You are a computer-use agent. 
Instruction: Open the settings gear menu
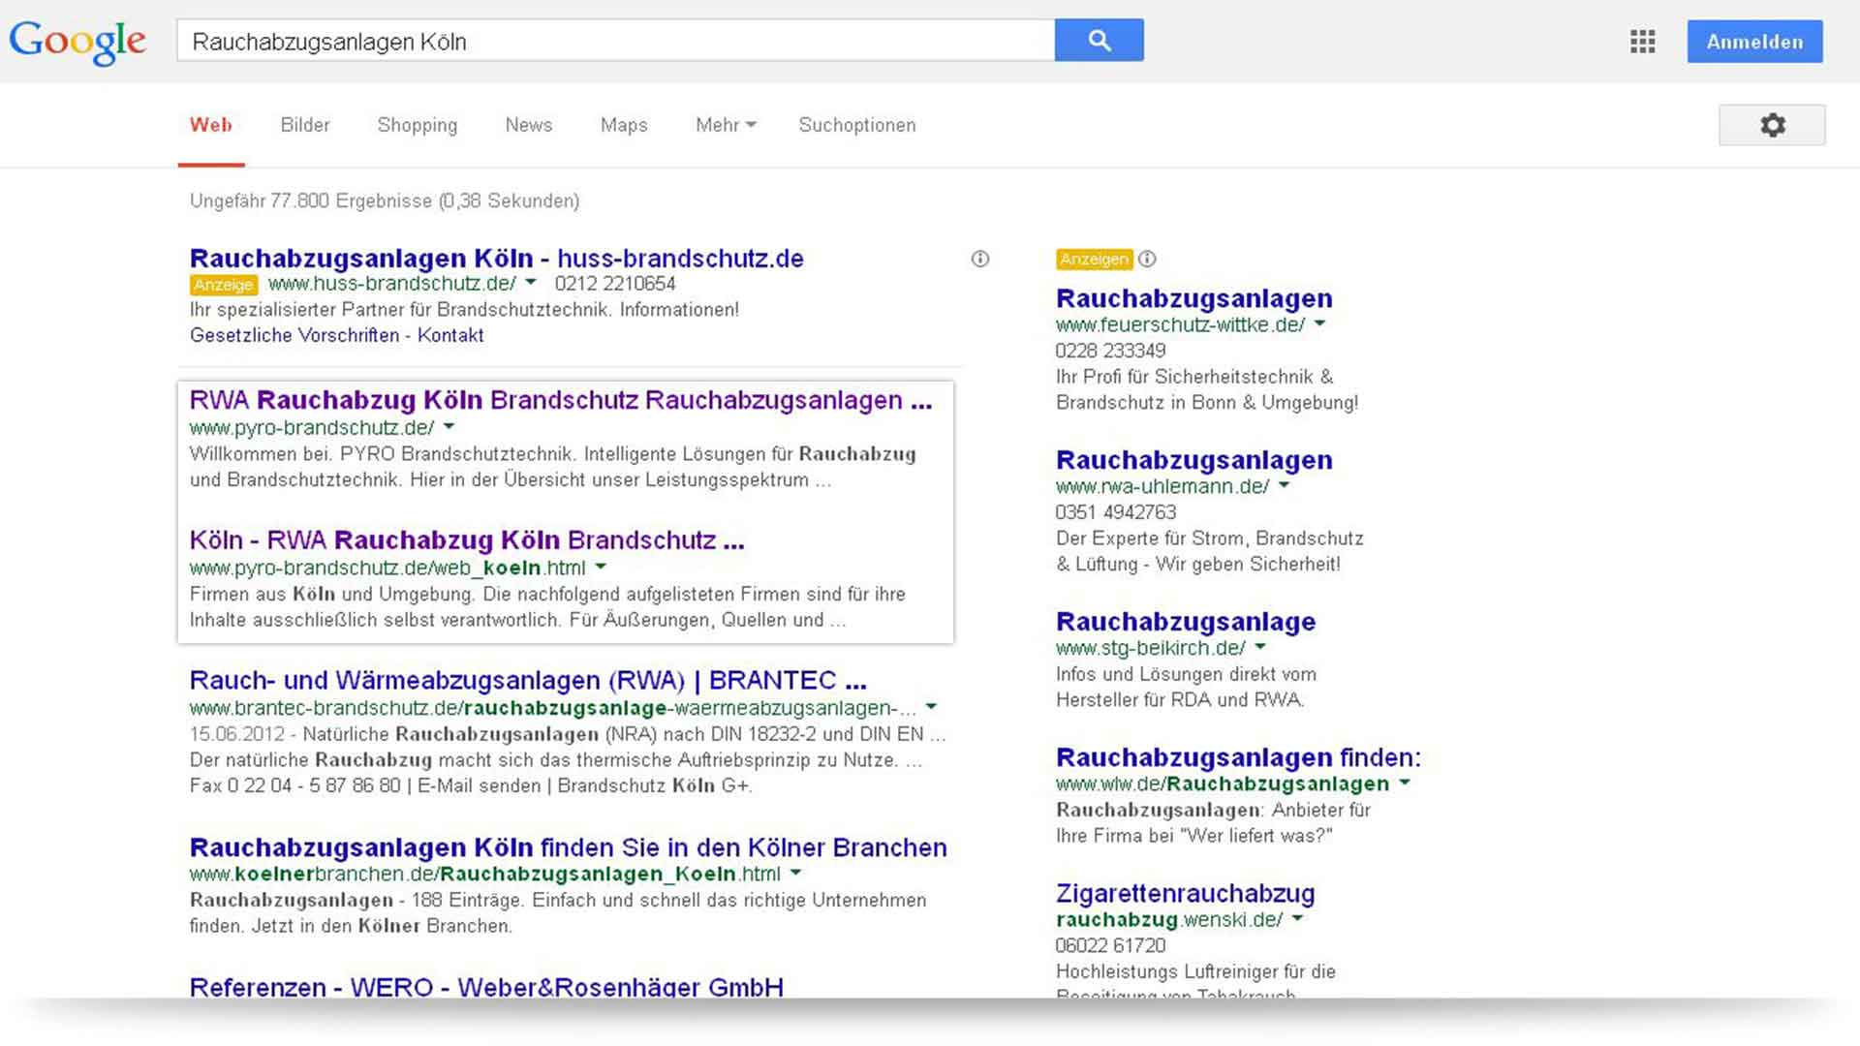[x=1772, y=125]
